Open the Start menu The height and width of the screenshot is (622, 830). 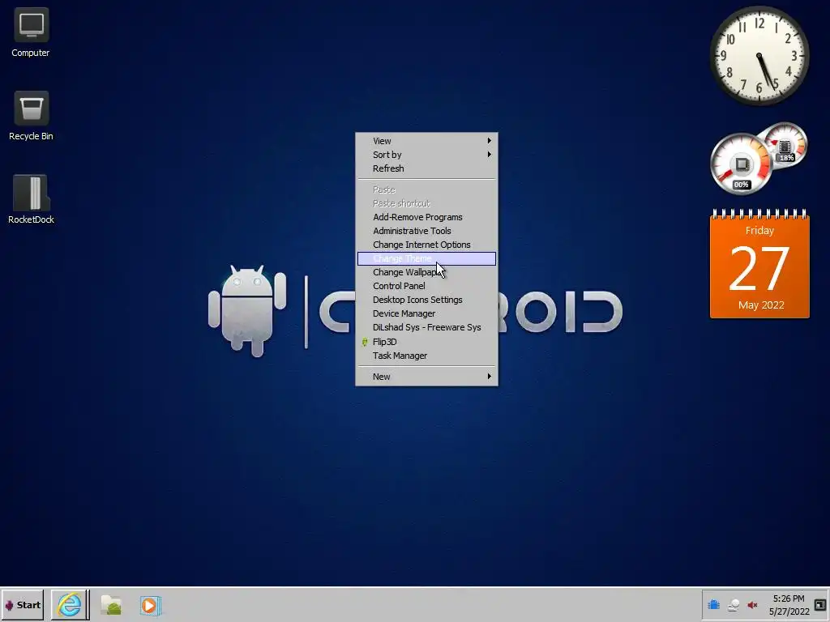[22, 605]
